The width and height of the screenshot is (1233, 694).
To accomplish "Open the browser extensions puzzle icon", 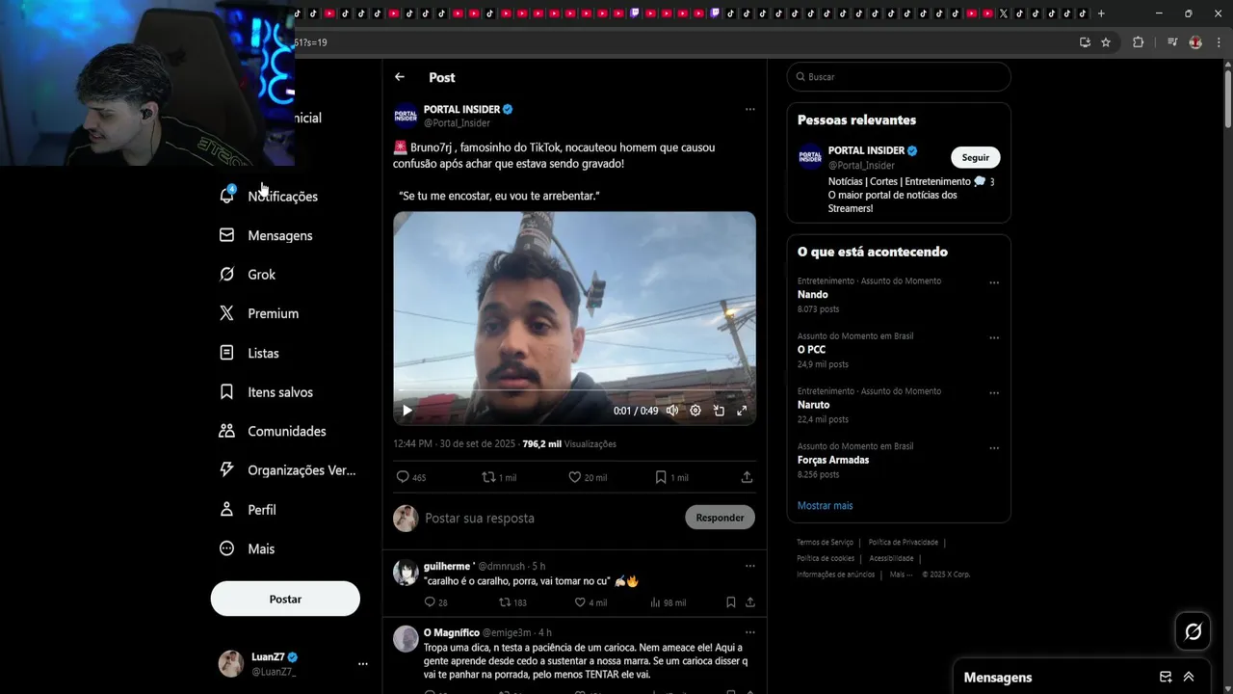I will tap(1138, 42).
